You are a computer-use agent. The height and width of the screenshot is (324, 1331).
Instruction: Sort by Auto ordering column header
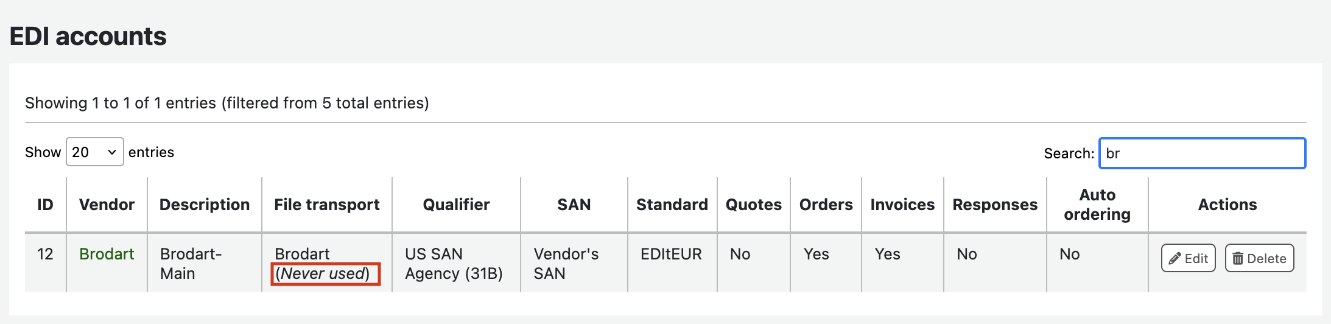1097,205
